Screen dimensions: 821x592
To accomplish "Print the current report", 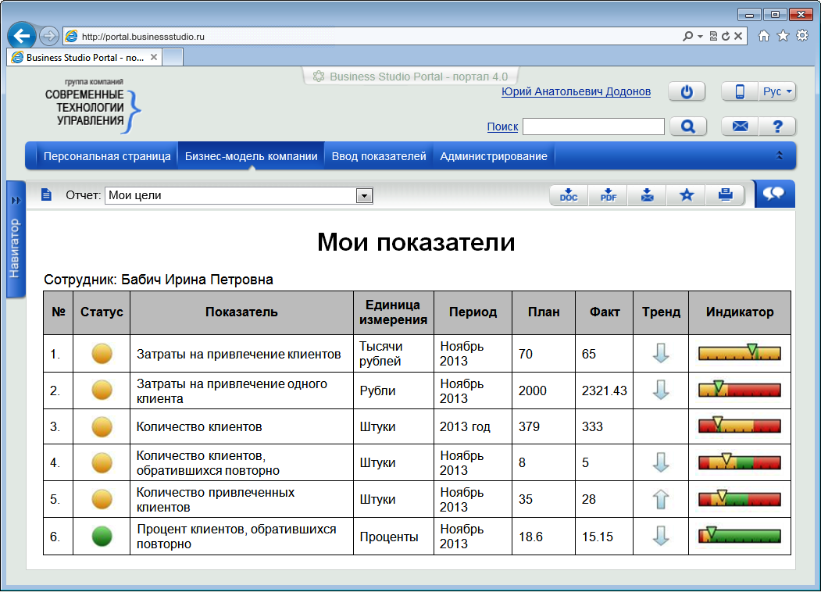I will click(x=726, y=195).
